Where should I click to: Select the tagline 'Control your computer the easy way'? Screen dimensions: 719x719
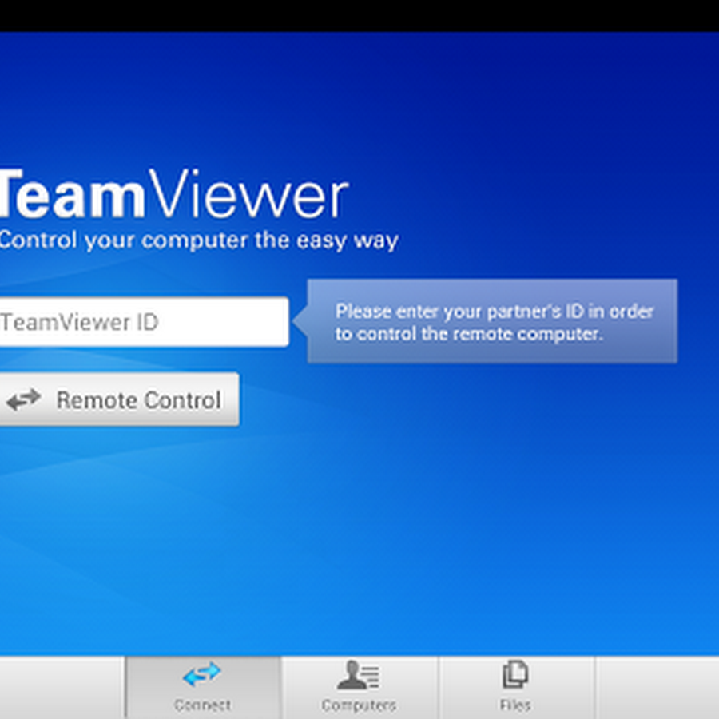(x=199, y=240)
